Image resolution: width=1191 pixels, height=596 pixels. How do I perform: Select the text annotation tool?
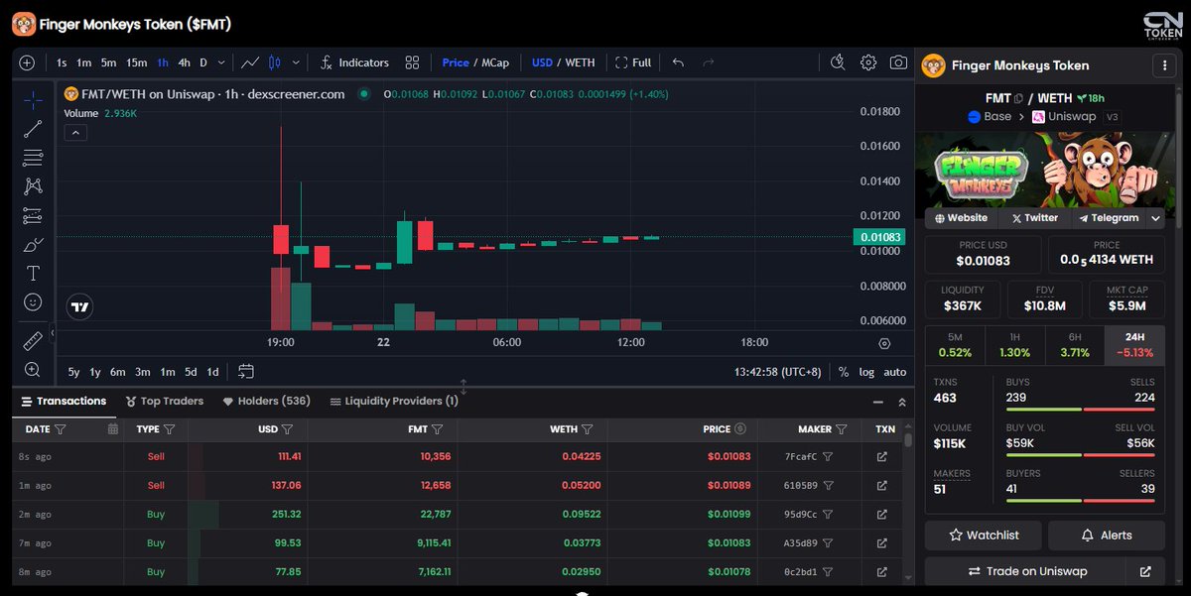(33, 273)
